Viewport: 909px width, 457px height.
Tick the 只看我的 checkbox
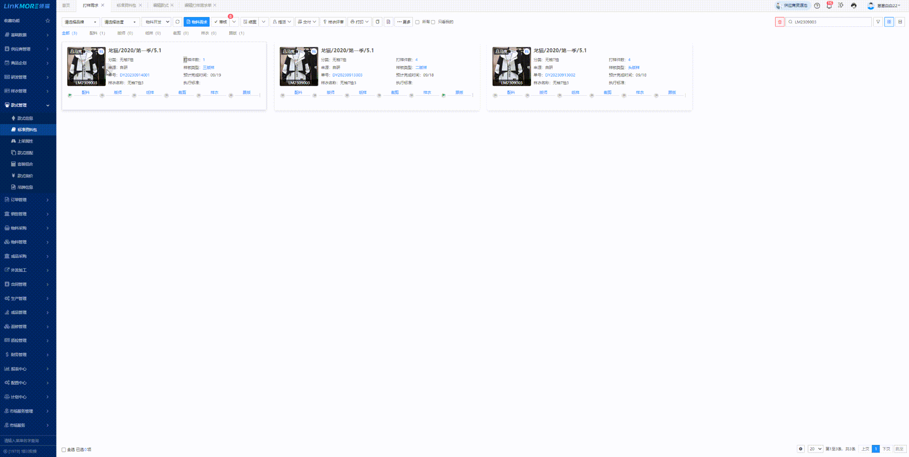(433, 22)
